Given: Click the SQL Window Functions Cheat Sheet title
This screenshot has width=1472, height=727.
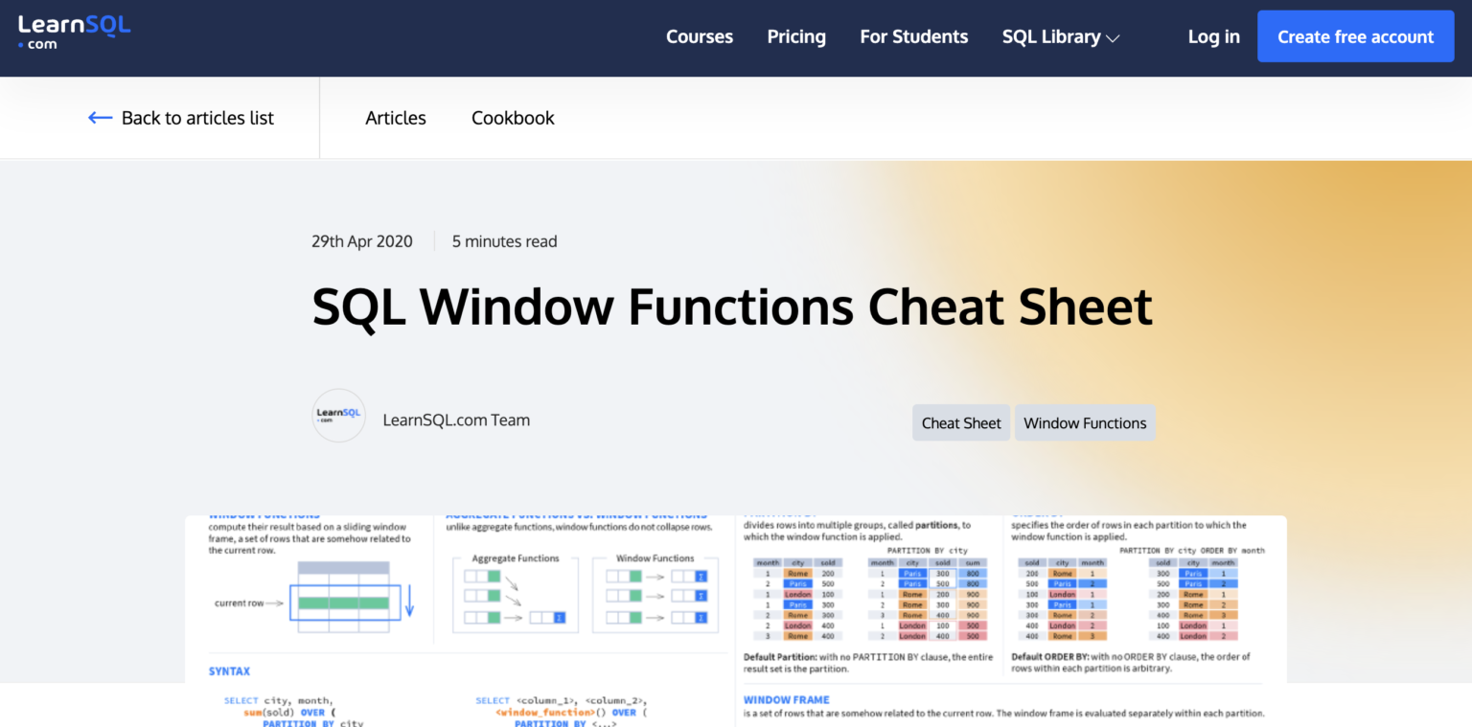Looking at the screenshot, I should tap(732, 307).
